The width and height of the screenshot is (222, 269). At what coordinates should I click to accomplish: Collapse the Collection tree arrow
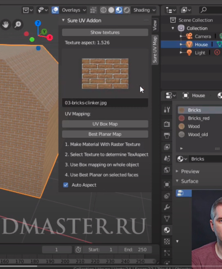[173, 28]
